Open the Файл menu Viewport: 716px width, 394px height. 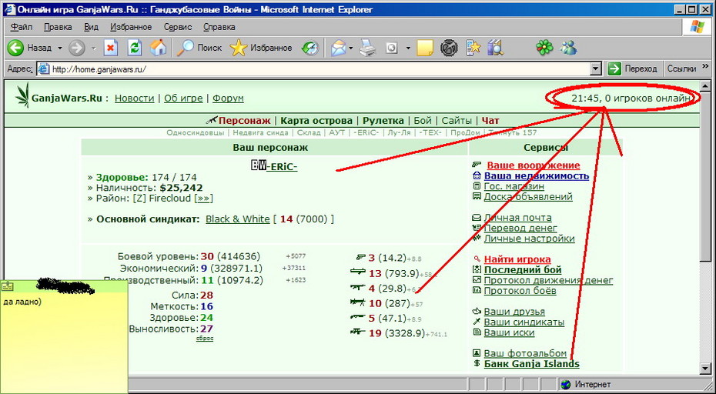click(21, 27)
